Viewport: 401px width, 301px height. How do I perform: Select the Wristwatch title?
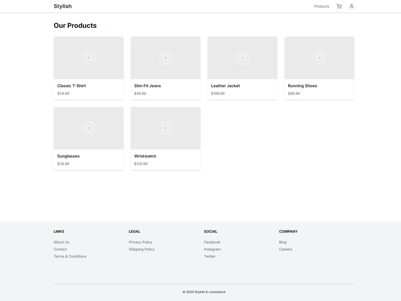[145, 156]
